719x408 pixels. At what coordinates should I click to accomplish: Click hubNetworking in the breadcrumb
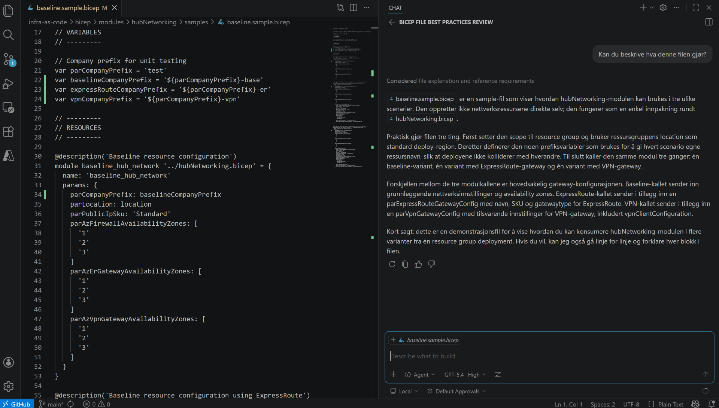click(x=154, y=22)
